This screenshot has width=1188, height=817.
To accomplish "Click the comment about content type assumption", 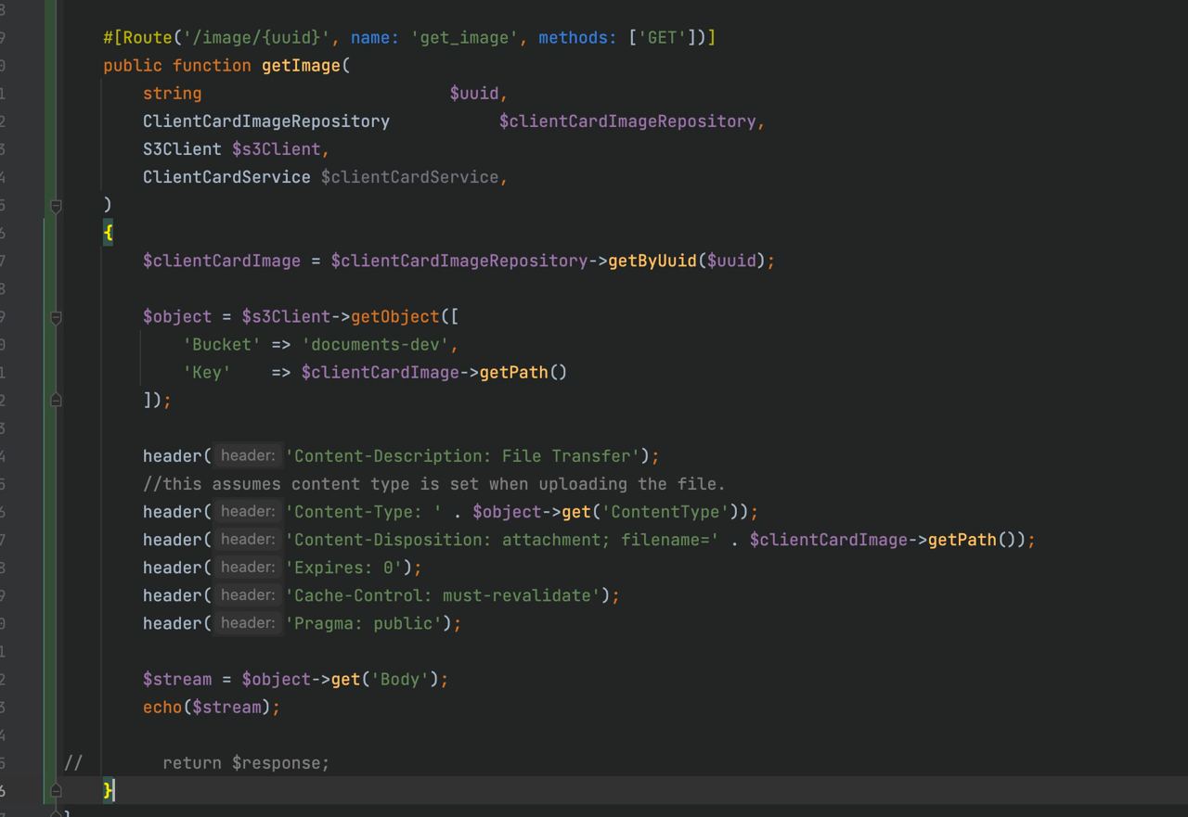I will click(x=434, y=484).
